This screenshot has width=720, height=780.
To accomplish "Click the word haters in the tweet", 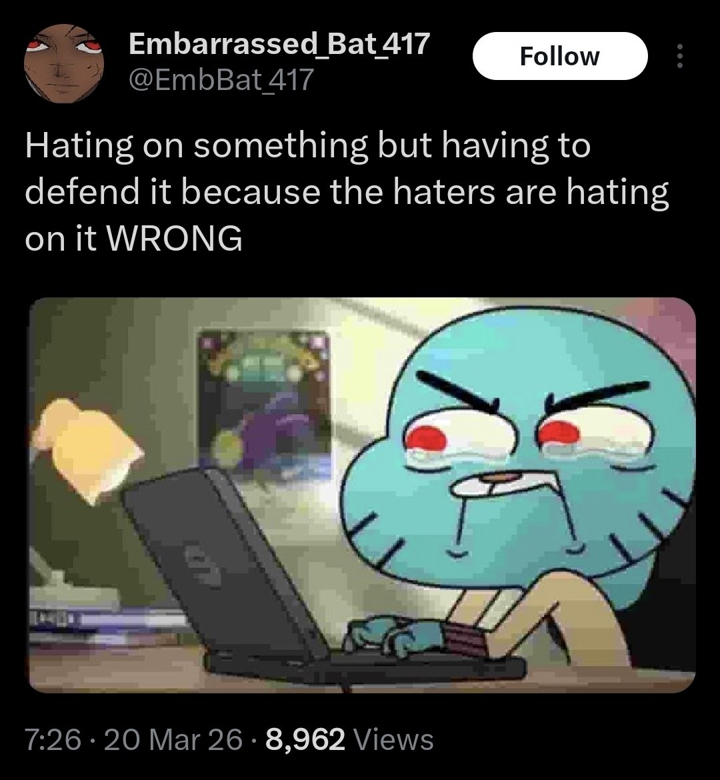I will [444, 193].
